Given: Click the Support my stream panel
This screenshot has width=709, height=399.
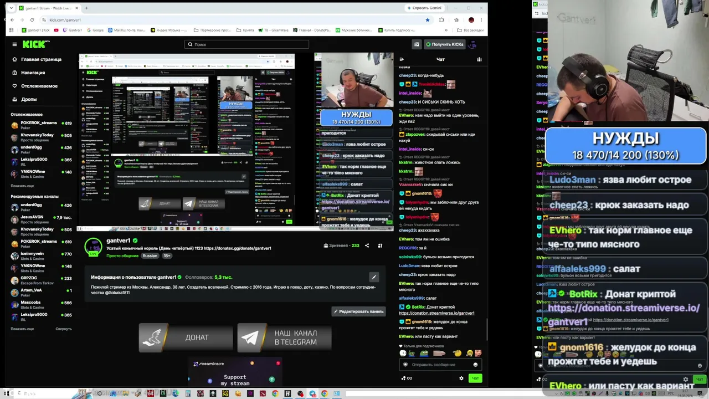Looking at the screenshot, I should coord(235,372).
